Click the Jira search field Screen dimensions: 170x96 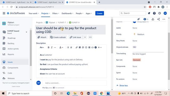[x=133, y=13]
